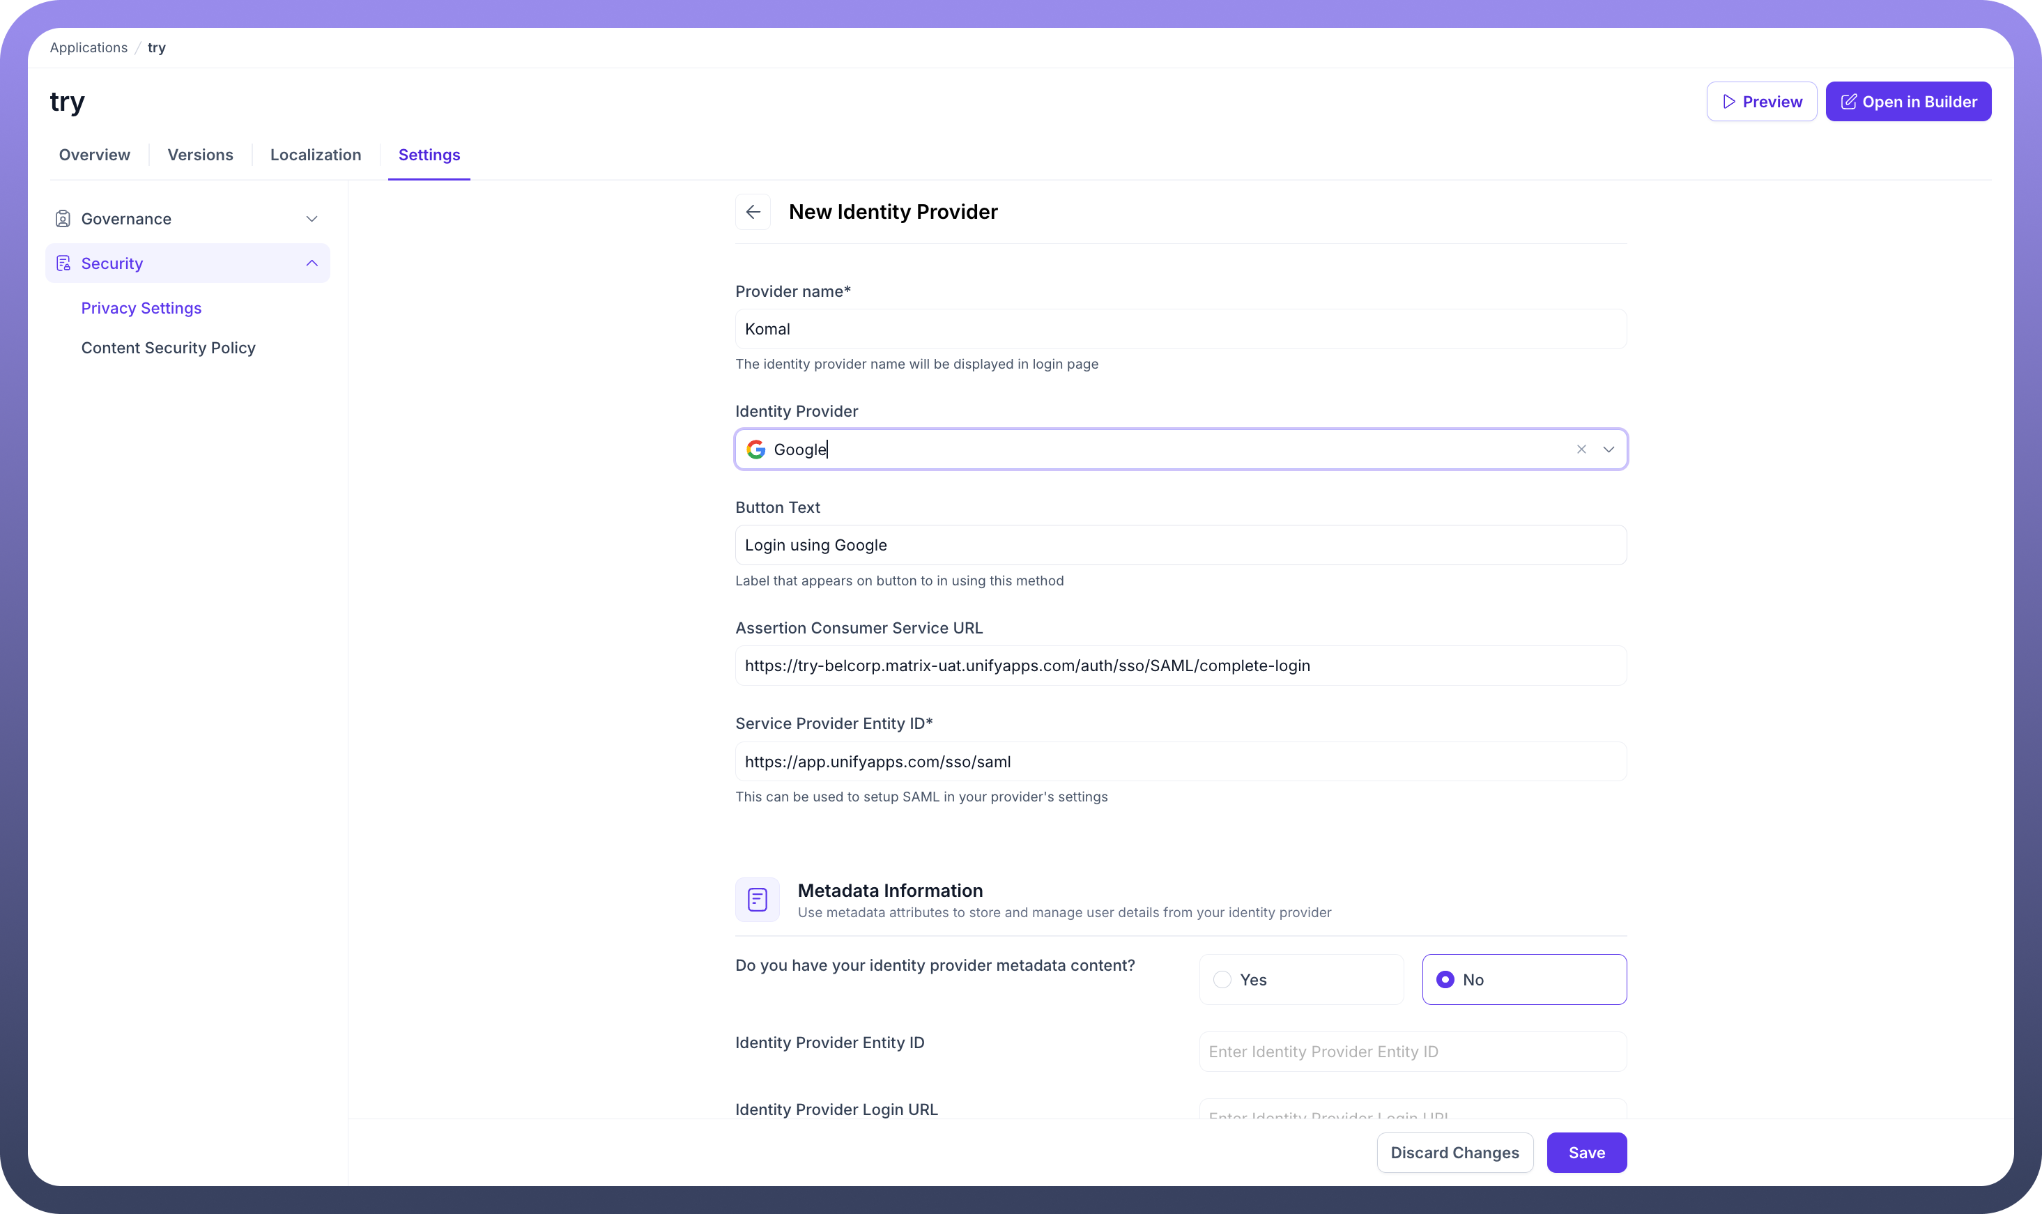This screenshot has width=2042, height=1214.
Task: Click the back arrow icon
Action: [753, 212]
